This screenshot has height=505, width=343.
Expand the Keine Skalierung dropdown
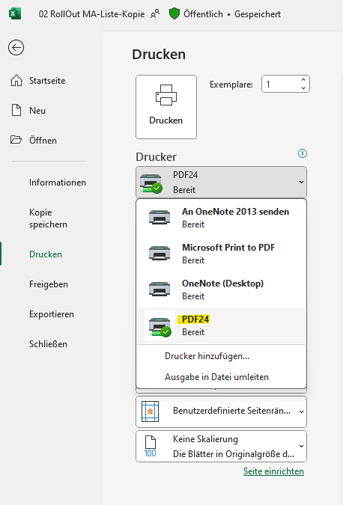(221, 446)
